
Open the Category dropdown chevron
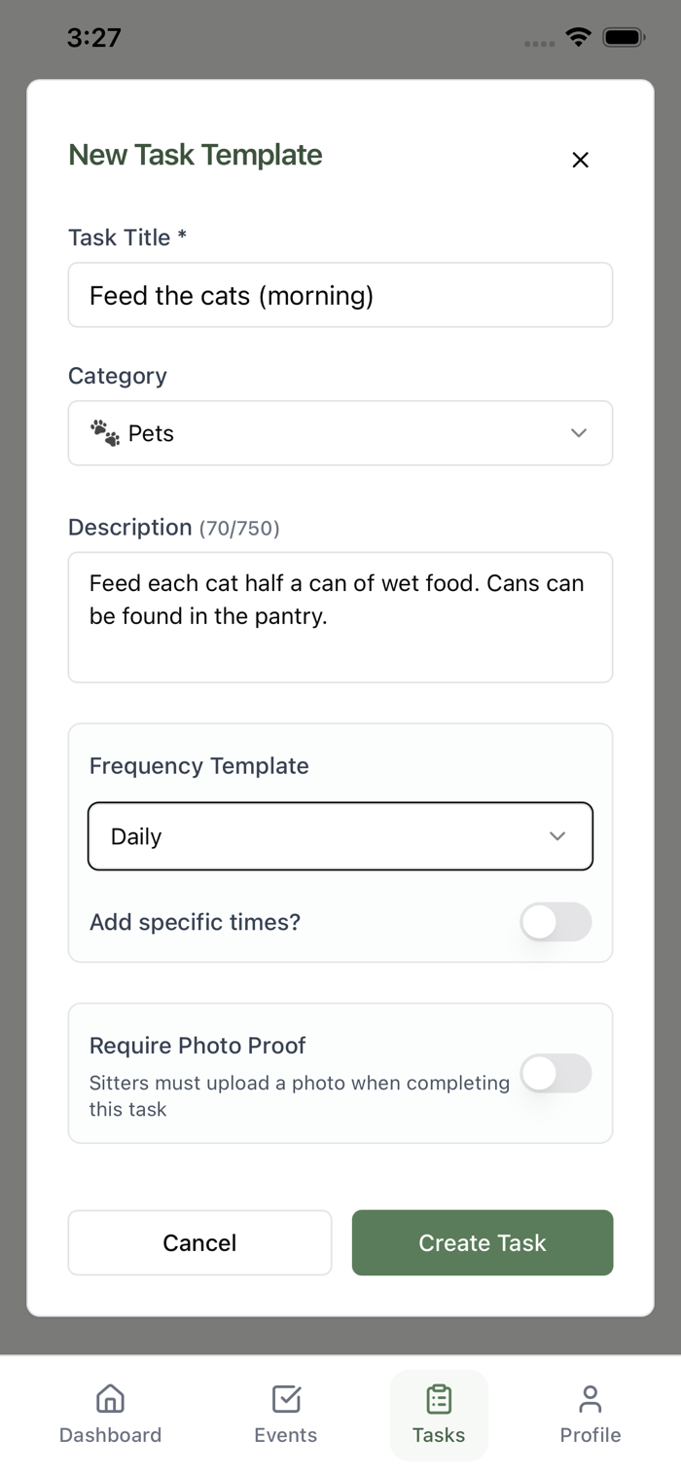(579, 433)
